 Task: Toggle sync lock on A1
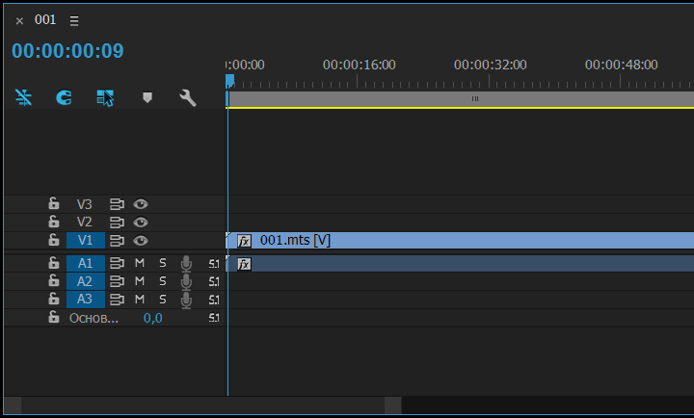click(x=117, y=263)
